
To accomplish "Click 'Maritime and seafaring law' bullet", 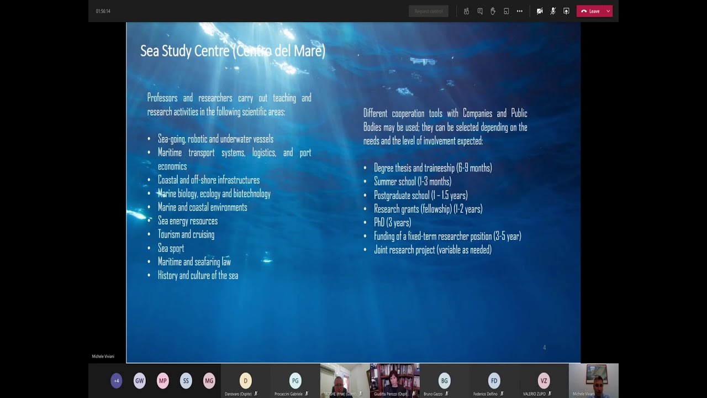I will click(194, 262).
